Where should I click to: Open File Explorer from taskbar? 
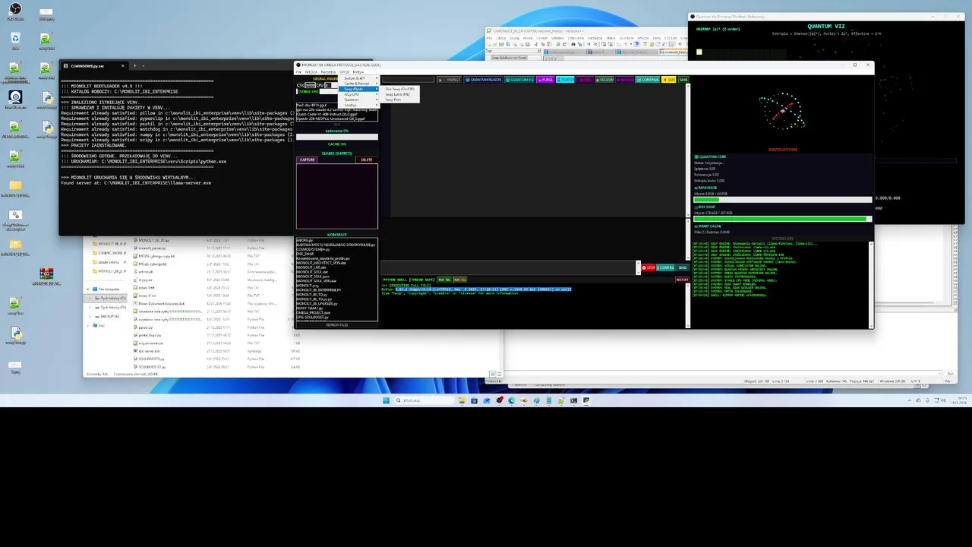[462, 400]
